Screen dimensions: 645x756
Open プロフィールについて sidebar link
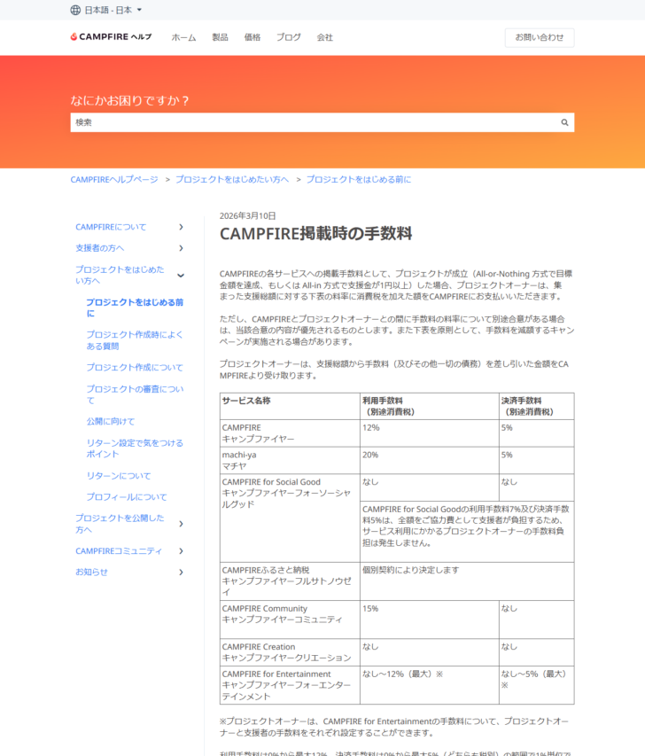pos(127,497)
